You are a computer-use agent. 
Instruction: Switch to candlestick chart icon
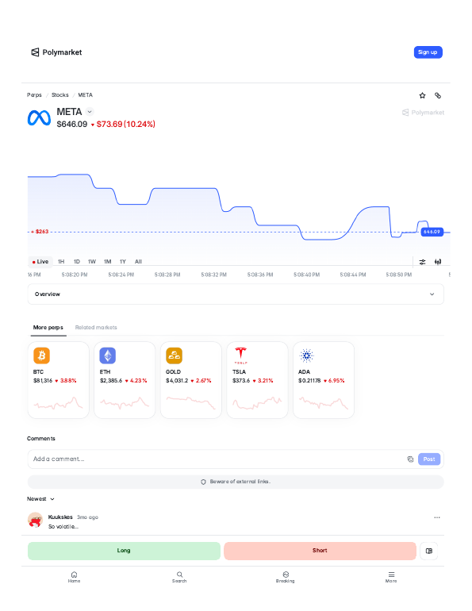pos(438,262)
